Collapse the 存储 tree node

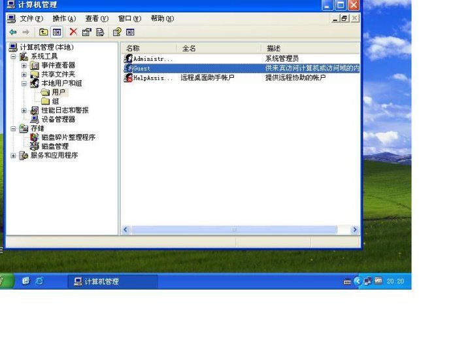[13, 129]
